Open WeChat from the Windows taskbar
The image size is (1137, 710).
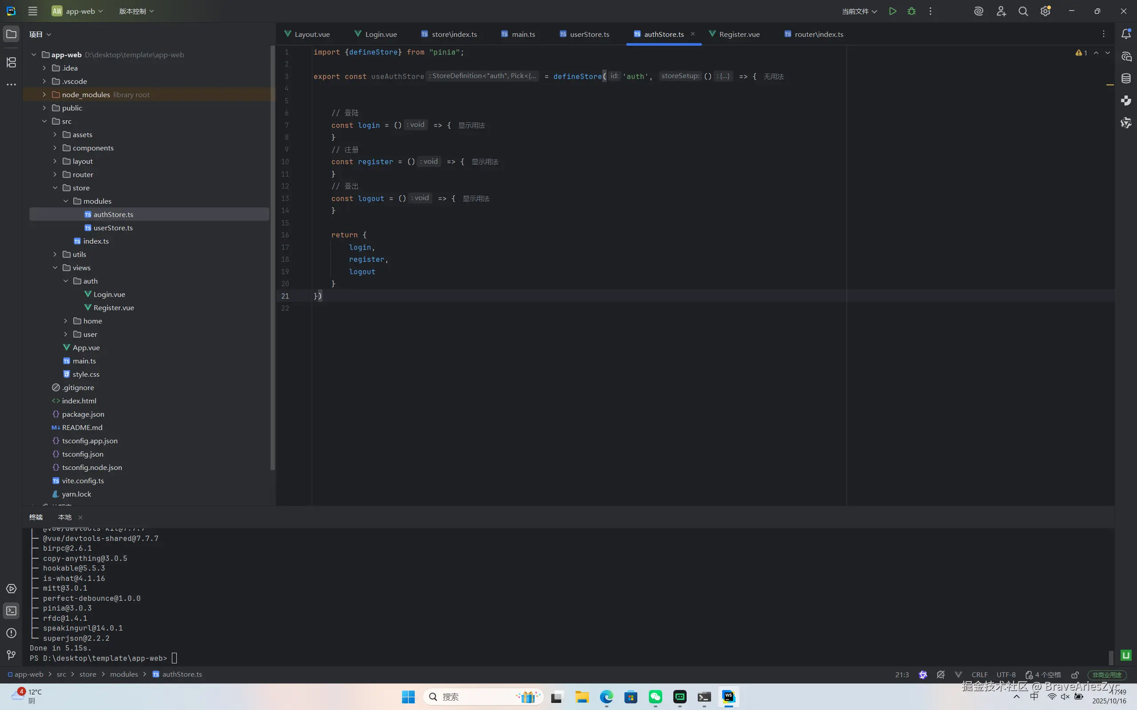(x=655, y=697)
